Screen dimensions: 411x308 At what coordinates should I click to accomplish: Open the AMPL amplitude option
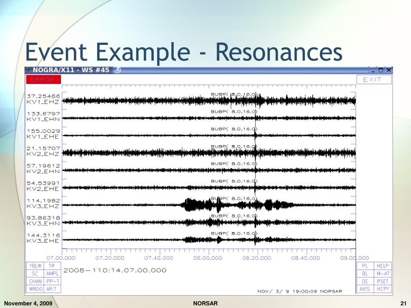tap(52, 274)
